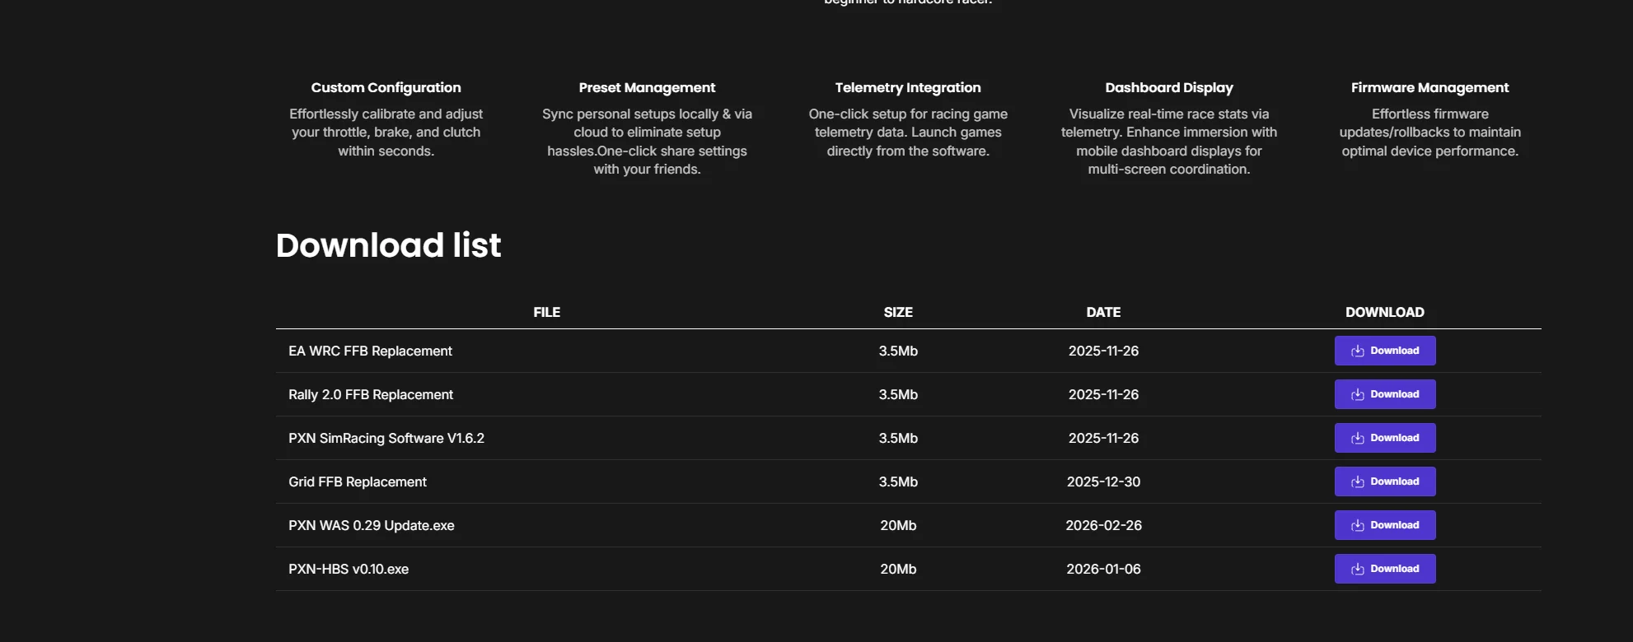Screen dimensions: 1633x642
Task: Select the PXN WAS 0.29 Update.exe name
Action: (372, 525)
